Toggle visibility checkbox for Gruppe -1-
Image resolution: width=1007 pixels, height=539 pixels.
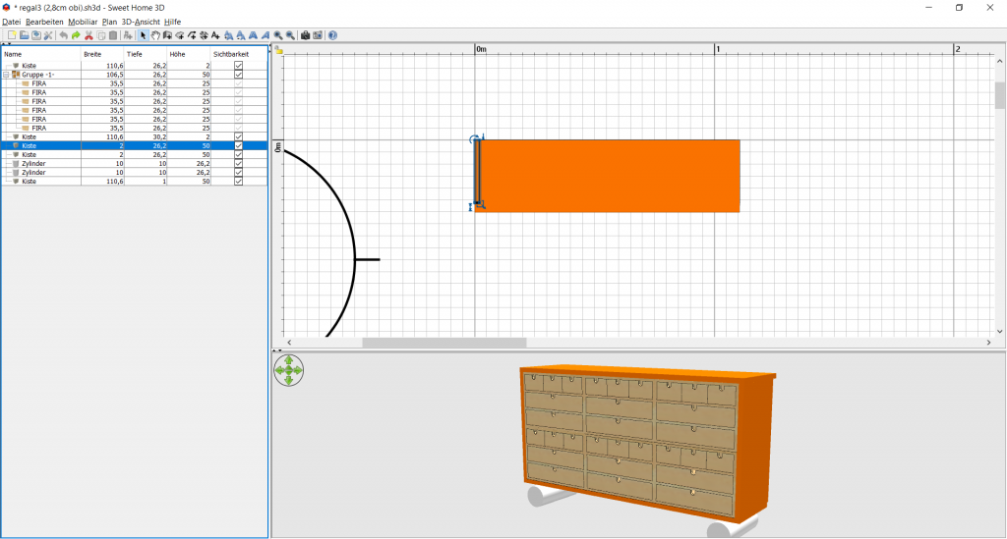click(238, 75)
